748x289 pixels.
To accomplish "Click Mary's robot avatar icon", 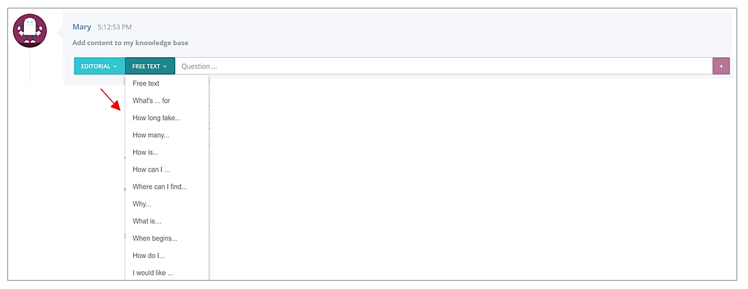I will 30,31.
